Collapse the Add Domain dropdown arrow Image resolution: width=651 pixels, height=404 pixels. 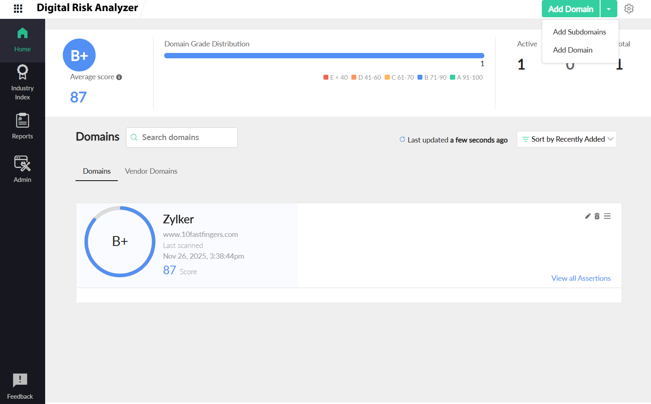(609, 9)
